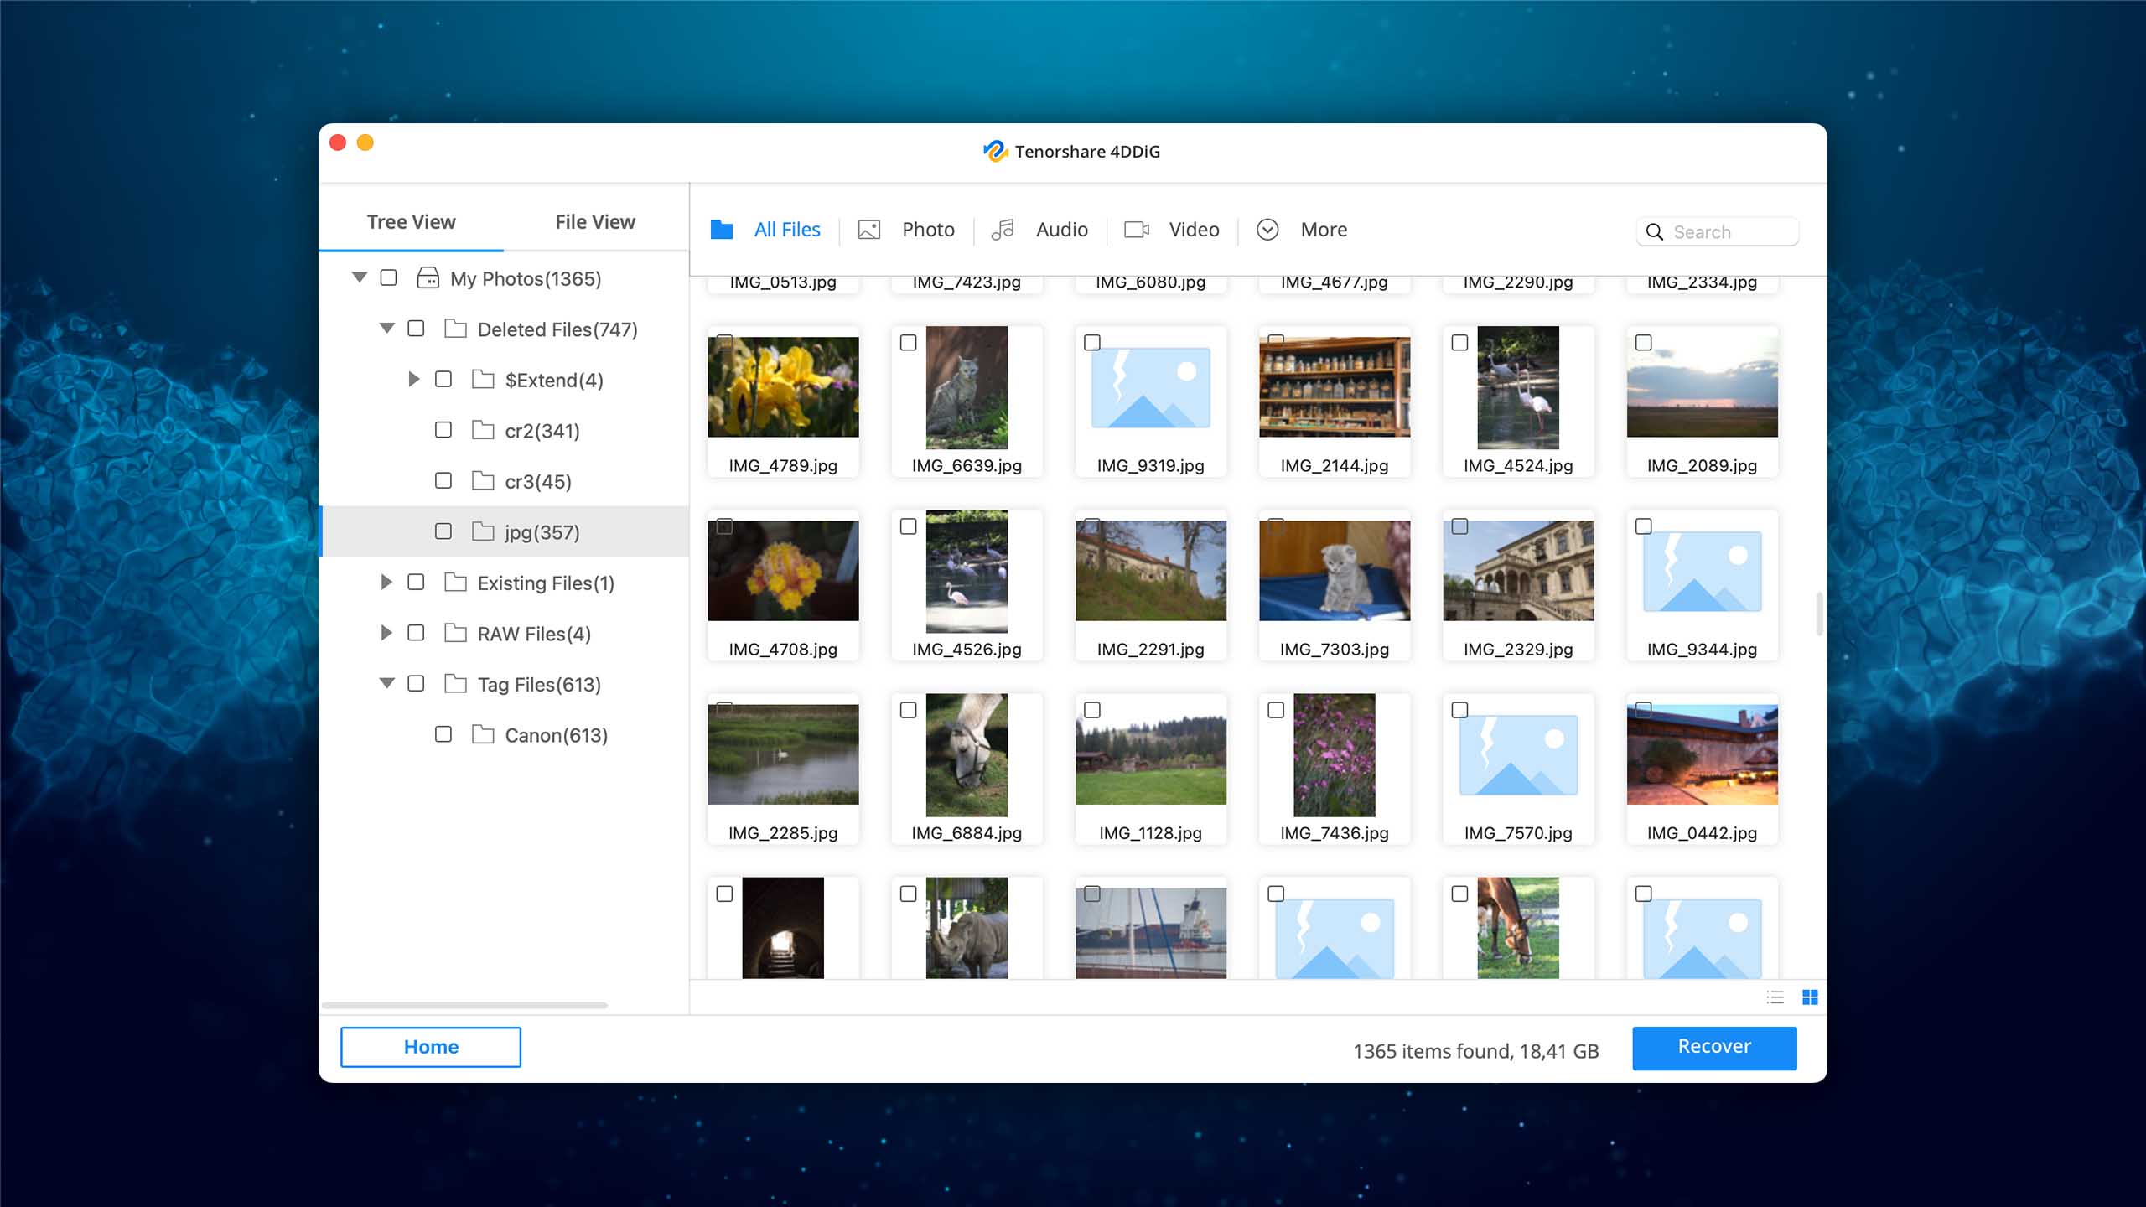This screenshot has width=2146, height=1207.
Task: Click the Tenorshare 4DDiG logo icon
Action: [995, 151]
